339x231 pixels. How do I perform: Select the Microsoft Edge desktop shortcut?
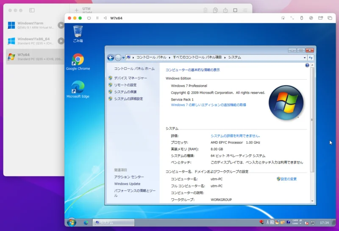point(78,89)
